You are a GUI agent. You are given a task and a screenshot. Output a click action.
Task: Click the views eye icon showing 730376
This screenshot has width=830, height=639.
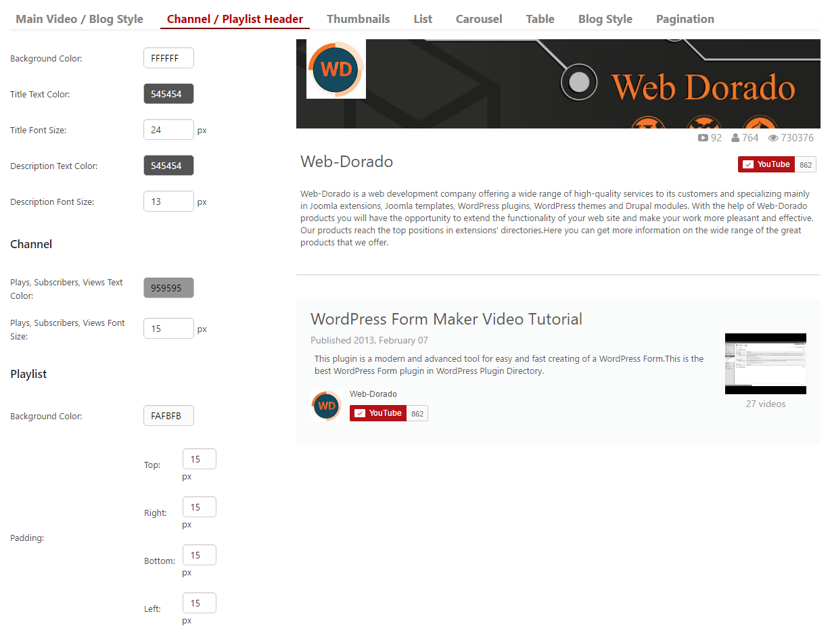pos(773,138)
